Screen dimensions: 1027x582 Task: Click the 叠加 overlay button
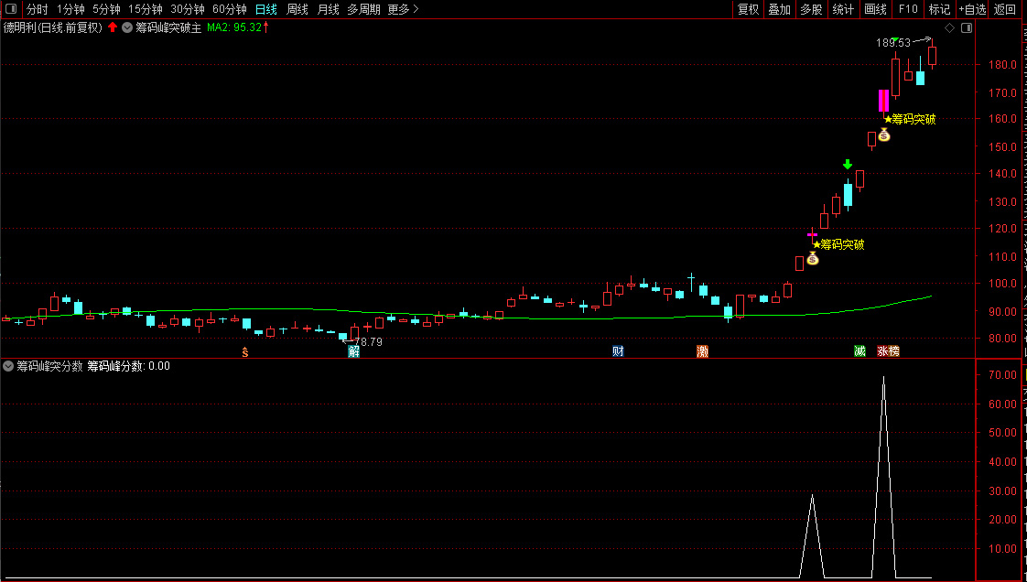[x=780, y=9]
